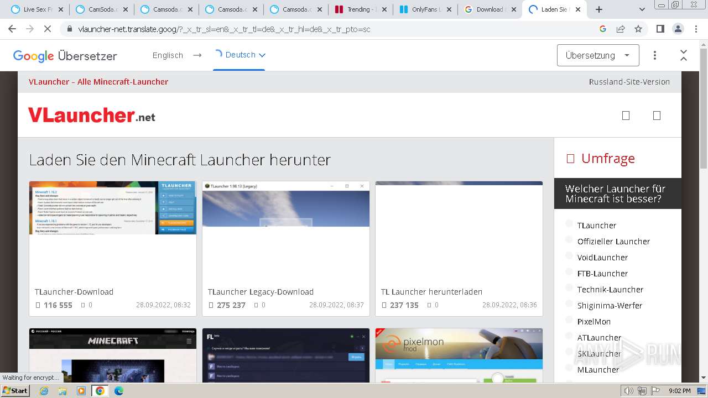The width and height of the screenshot is (708, 398).
Task: Open Chrome taskbar icon
Action: pyautogui.click(x=100, y=391)
